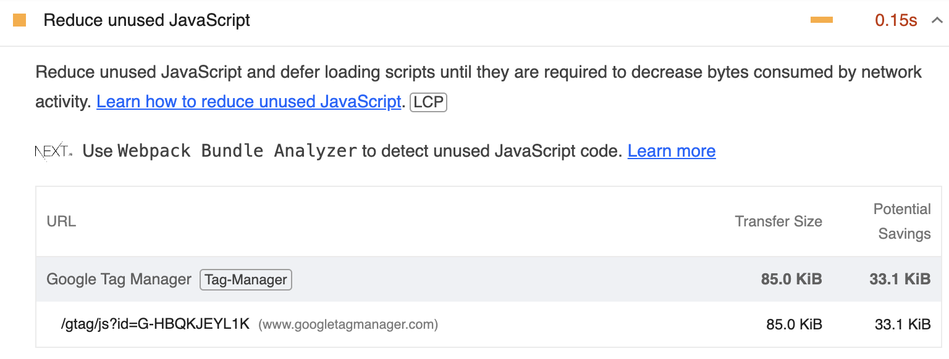The height and width of the screenshot is (359, 949).
Task: Collapse the Reduce unused JavaScript audit
Action: point(938,20)
